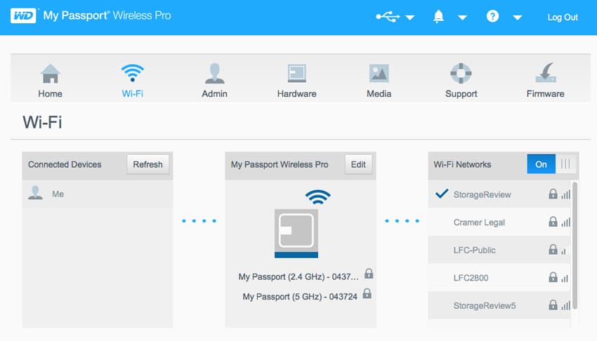
Task: Open the notifications bell icon
Action: pos(438,16)
